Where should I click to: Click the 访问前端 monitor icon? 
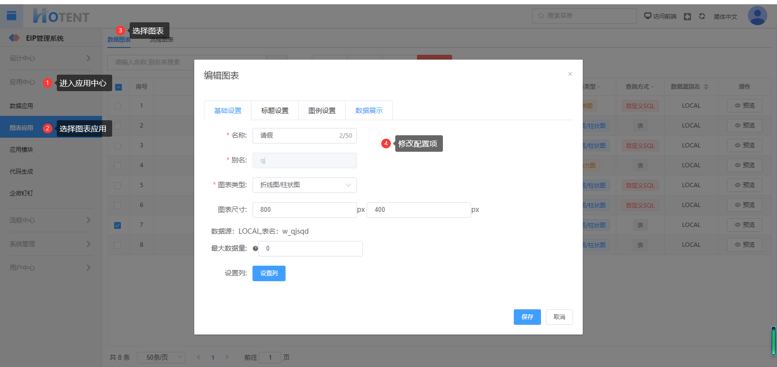point(647,16)
